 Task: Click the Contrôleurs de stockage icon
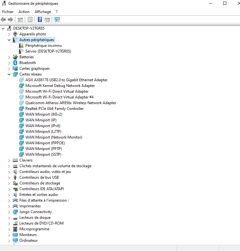[15, 183]
